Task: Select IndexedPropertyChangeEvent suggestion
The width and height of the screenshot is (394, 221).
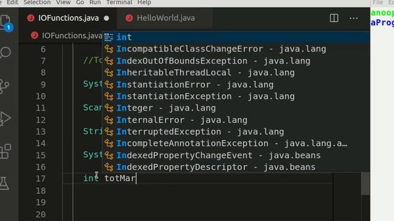Action: pos(236,155)
